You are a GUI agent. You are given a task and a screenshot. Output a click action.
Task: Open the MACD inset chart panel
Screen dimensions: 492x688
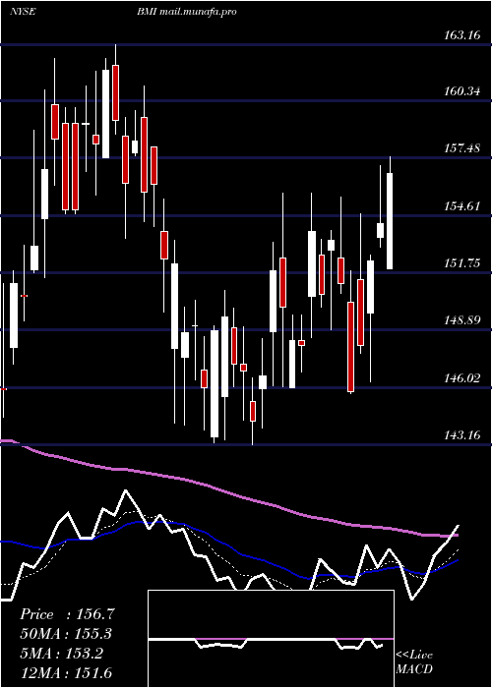click(x=271, y=639)
